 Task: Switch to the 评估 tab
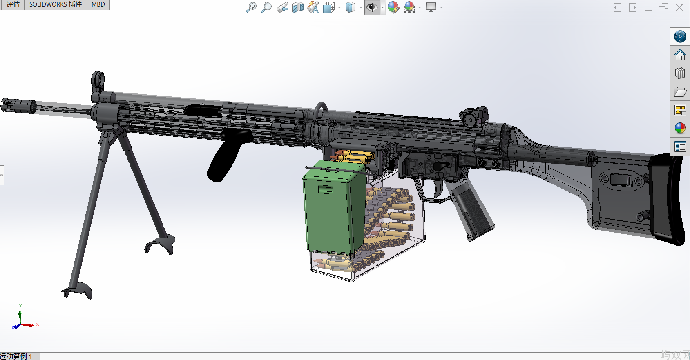pyautogui.click(x=13, y=4)
